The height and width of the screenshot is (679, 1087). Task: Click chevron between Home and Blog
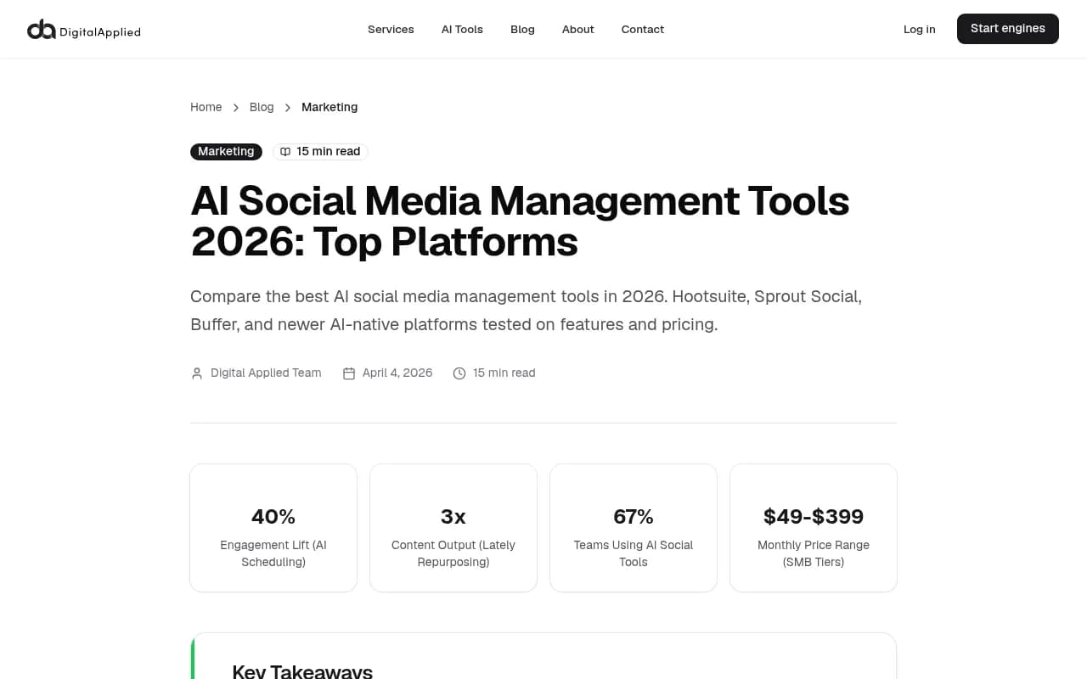click(x=236, y=108)
